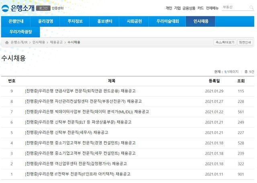Image resolution: width=257 pixels, height=183 pixels.
Task: Click the 화면인쇄 button
Action: tap(245, 42)
